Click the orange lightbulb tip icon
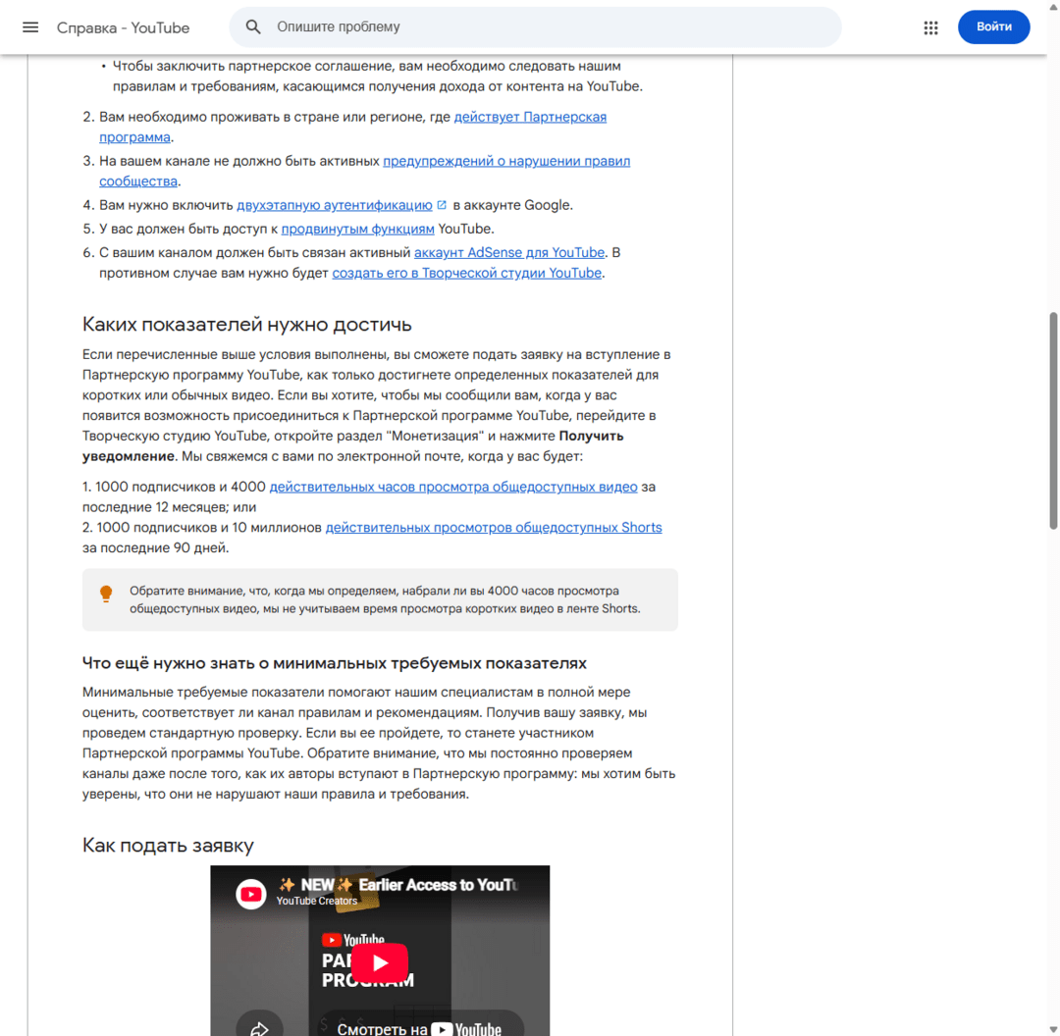 [x=106, y=594]
